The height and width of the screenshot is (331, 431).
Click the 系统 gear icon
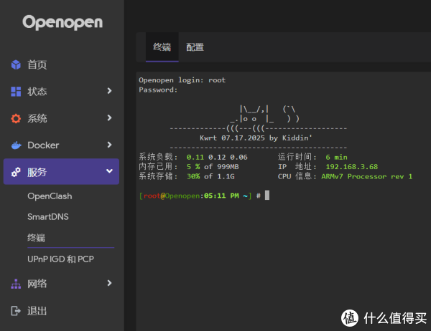click(x=16, y=118)
